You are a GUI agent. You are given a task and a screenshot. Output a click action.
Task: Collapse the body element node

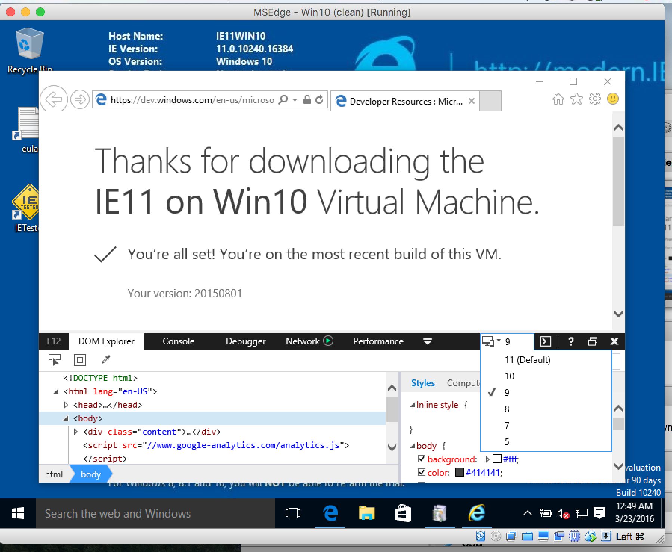tap(66, 418)
